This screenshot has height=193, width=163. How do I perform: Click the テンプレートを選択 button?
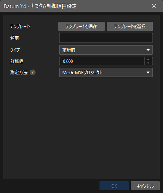pyautogui.click(x=130, y=26)
